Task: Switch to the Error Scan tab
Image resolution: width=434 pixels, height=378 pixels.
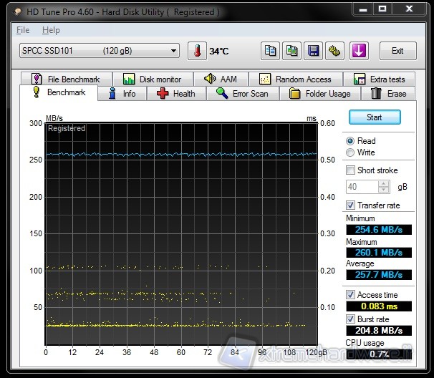Action: tap(242, 94)
